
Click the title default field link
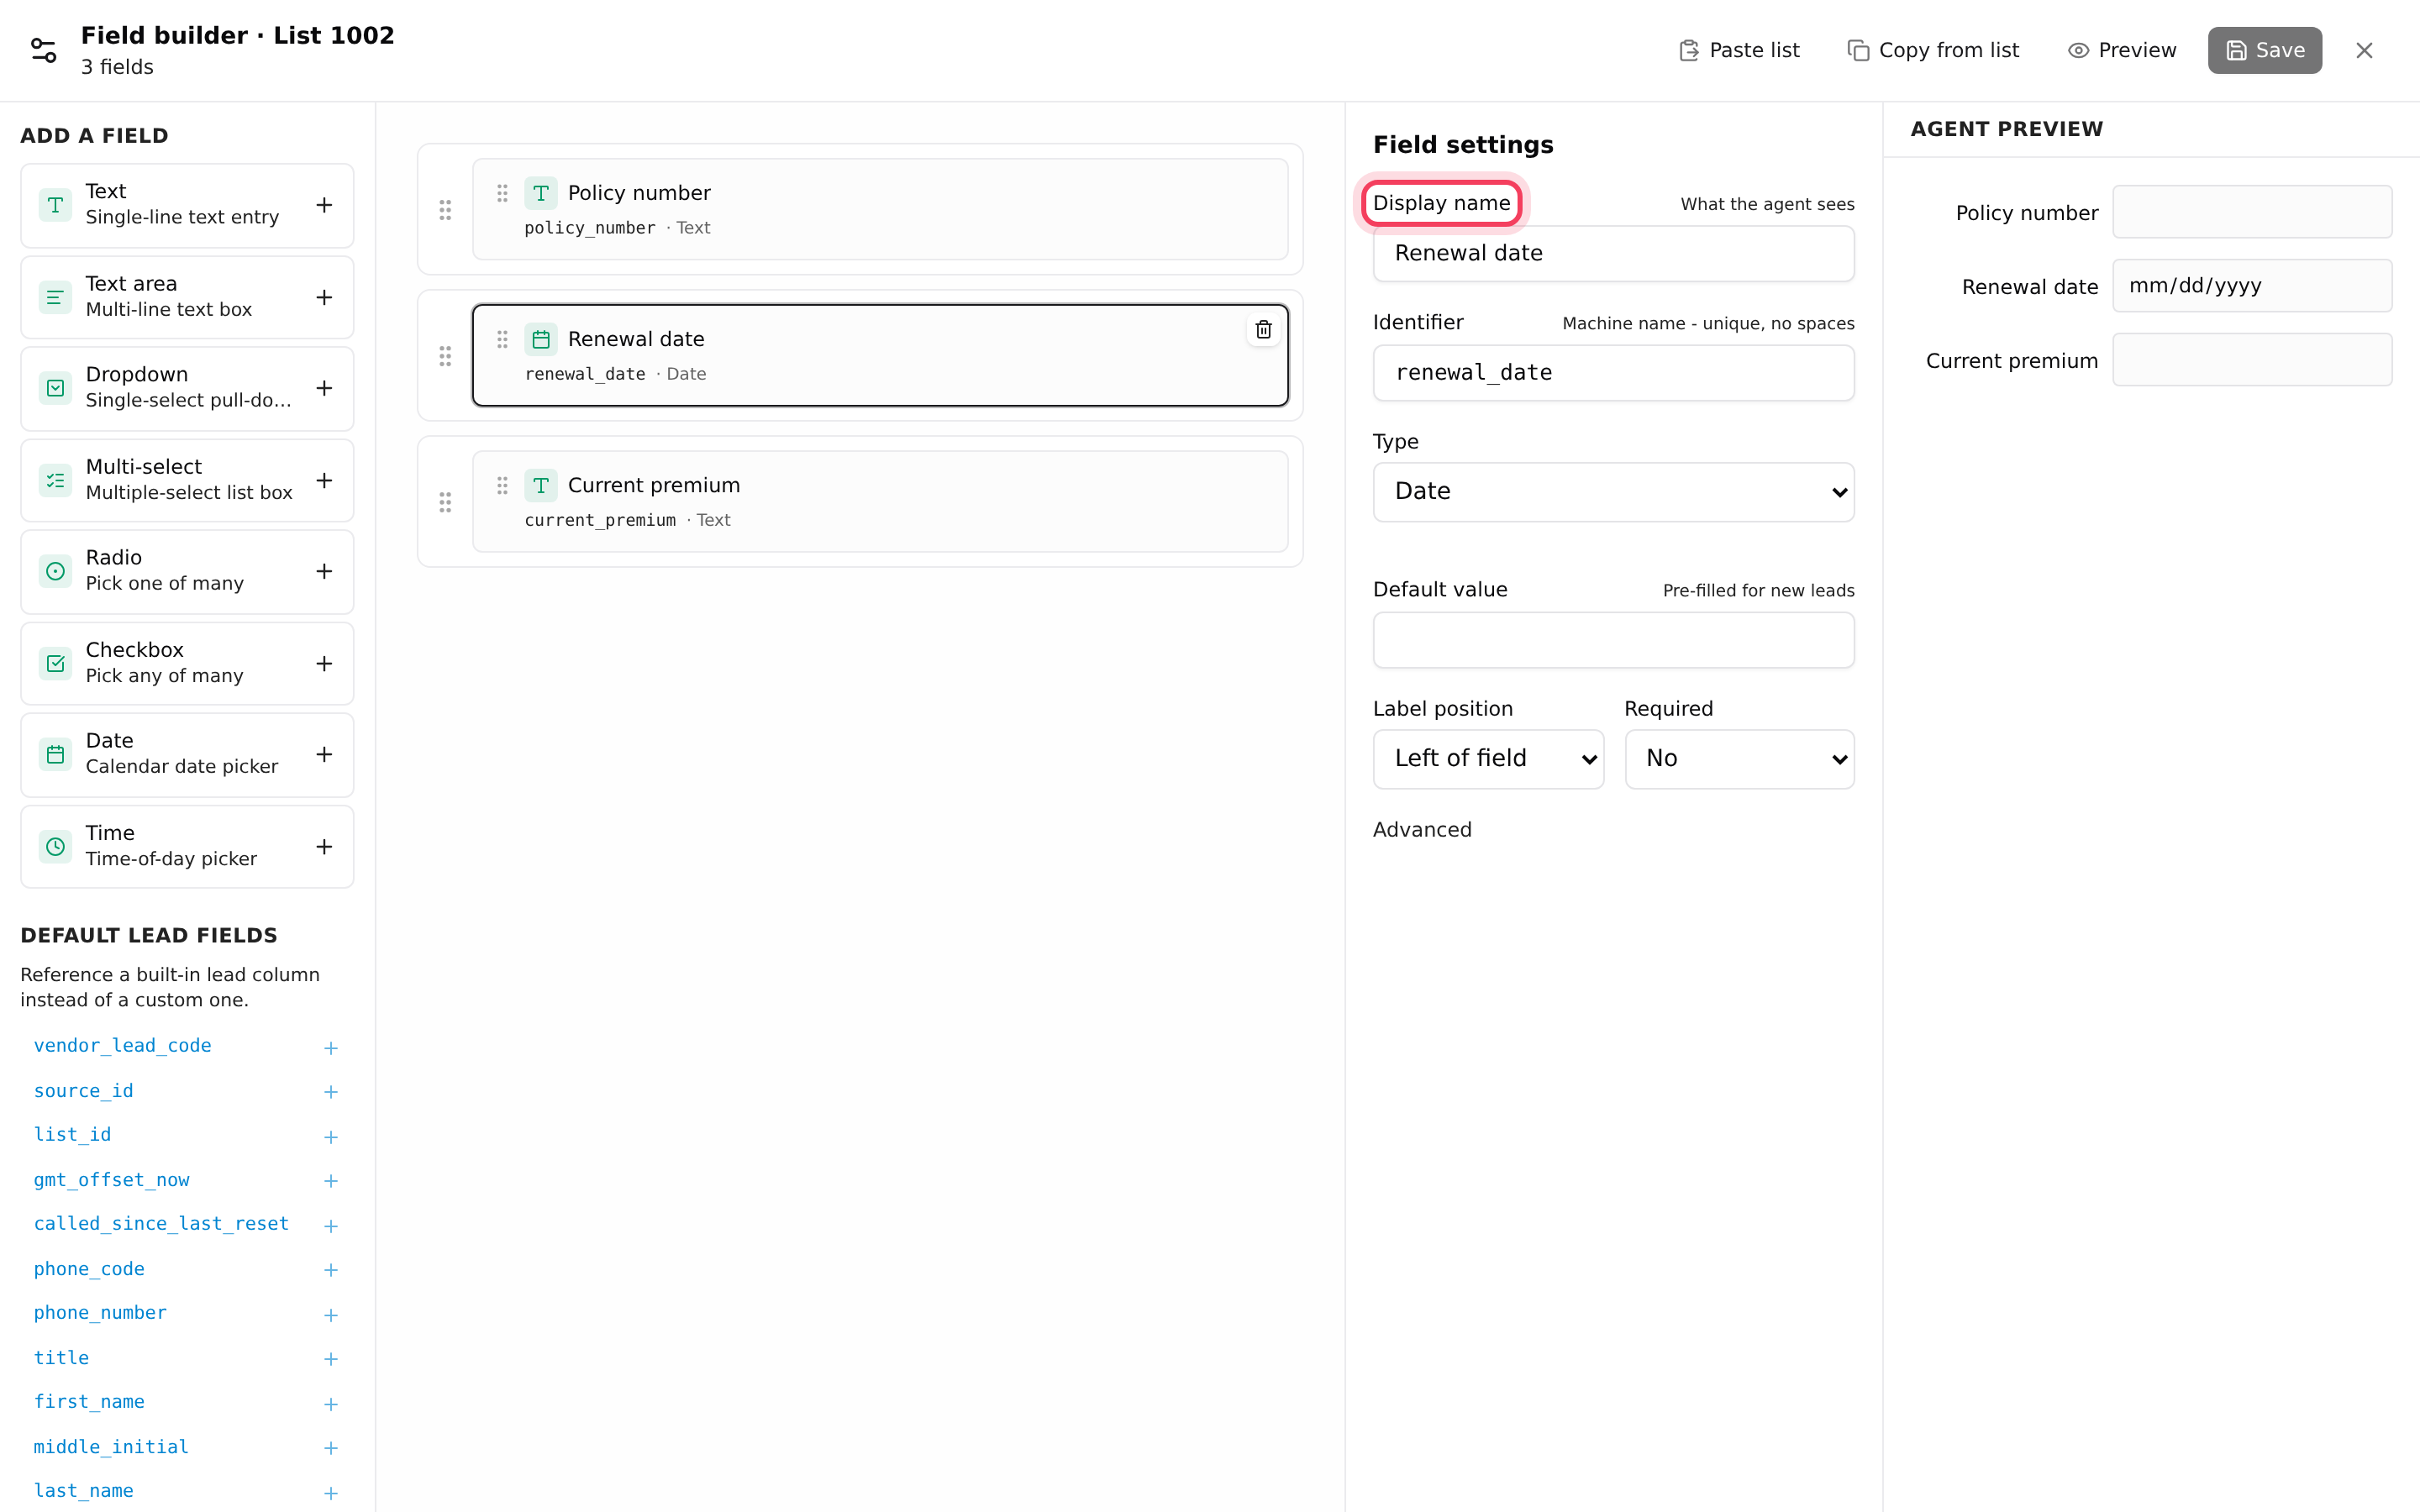61,1357
